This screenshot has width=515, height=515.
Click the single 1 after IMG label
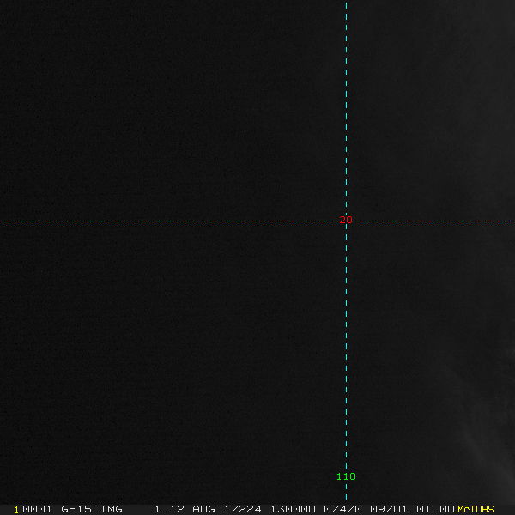pos(157,509)
